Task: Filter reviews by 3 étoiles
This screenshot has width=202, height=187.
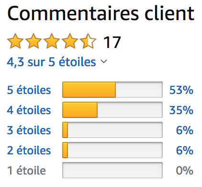Action: click(x=29, y=130)
